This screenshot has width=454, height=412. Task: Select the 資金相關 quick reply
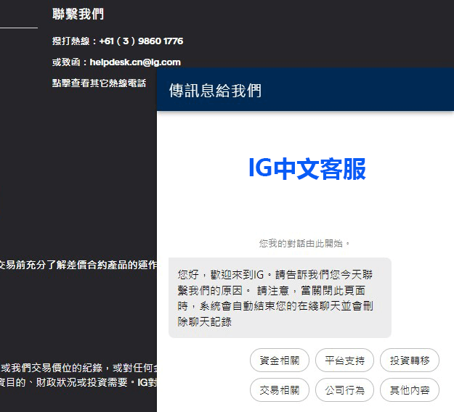point(280,360)
